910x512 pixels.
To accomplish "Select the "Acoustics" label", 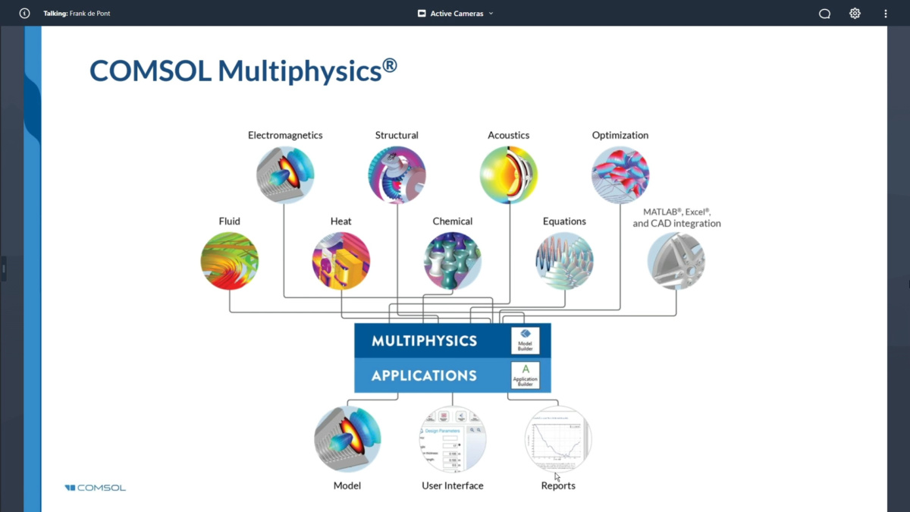I will (x=508, y=135).
